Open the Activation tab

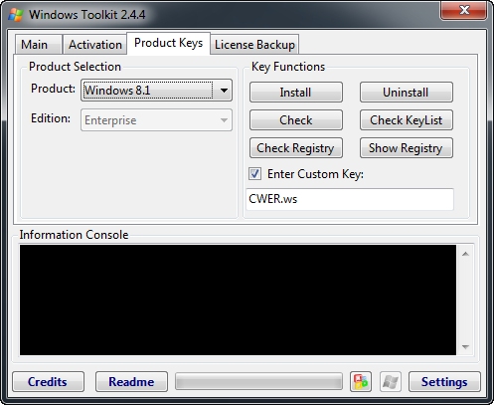tap(95, 45)
